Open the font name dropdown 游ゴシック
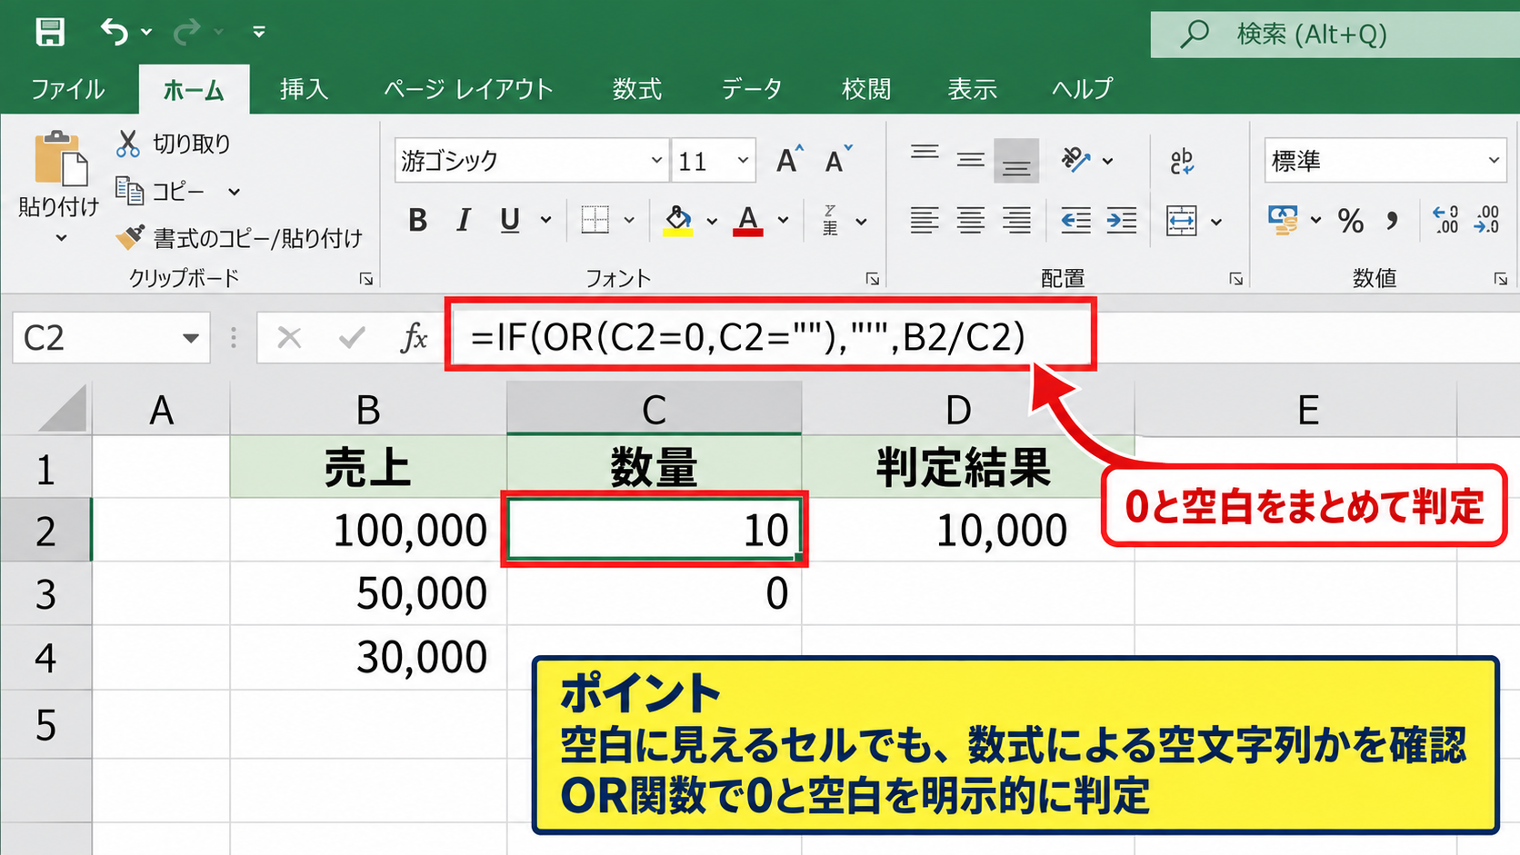 click(x=656, y=161)
